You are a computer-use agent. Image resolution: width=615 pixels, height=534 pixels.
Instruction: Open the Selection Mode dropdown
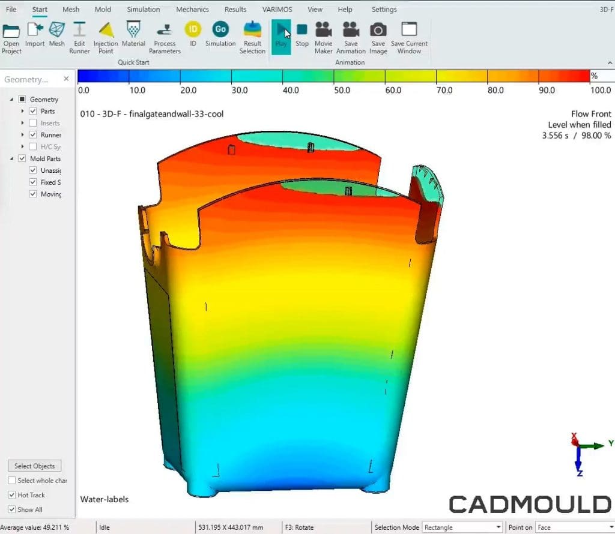(x=497, y=527)
